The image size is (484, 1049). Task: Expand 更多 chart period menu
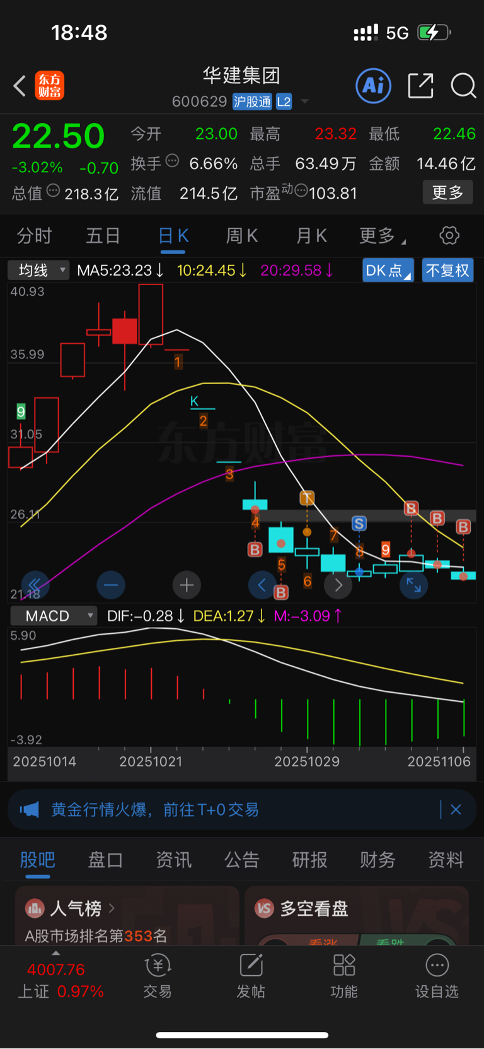coord(383,236)
